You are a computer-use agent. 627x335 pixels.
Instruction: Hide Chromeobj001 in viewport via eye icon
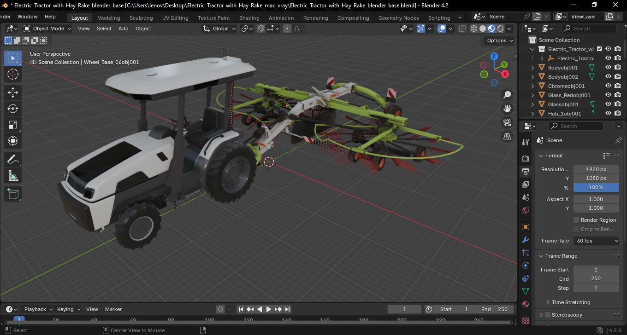pyautogui.click(x=608, y=86)
